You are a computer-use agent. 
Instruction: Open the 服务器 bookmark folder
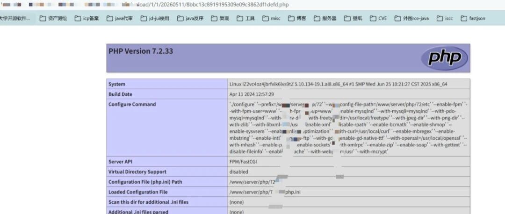coord(325,18)
